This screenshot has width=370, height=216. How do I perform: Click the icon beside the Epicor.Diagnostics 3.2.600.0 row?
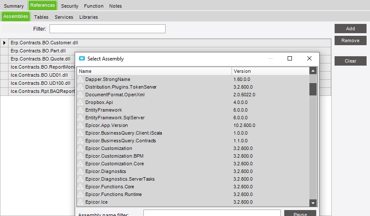81,171
